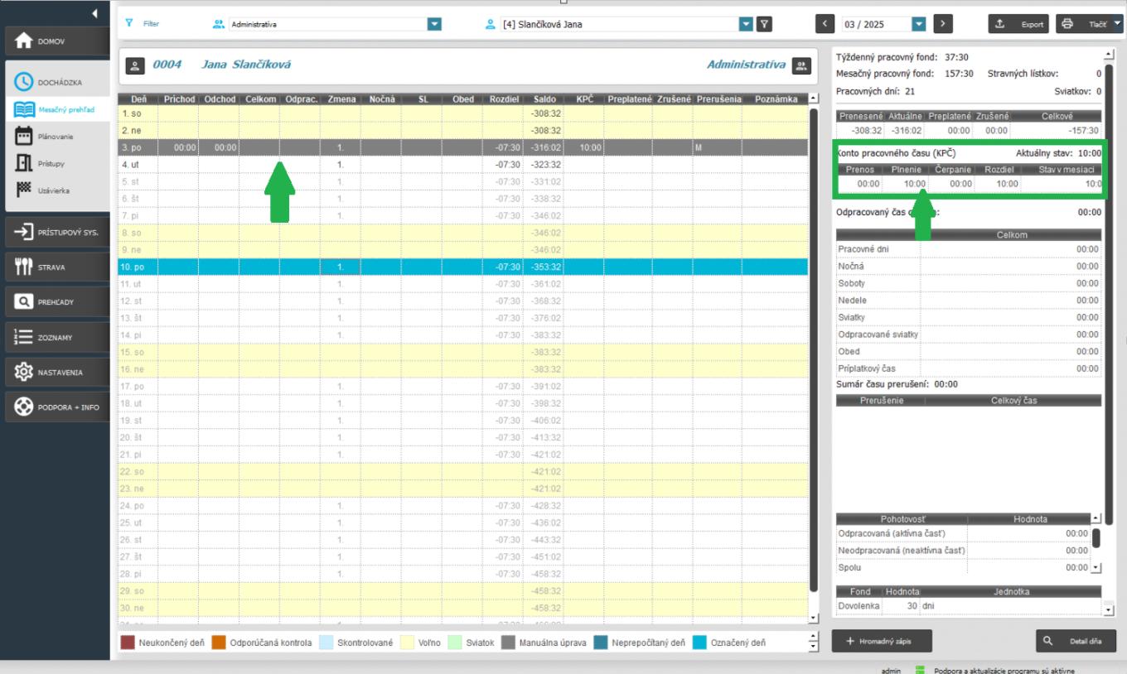Expand the Slančíková Jana employee dropdown

(x=746, y=24)
